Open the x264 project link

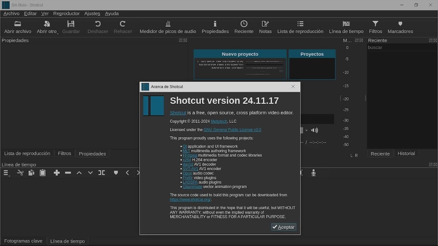[187, 160]
